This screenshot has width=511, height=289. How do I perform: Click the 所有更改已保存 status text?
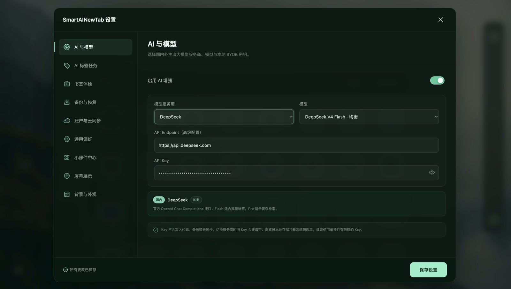83,270
